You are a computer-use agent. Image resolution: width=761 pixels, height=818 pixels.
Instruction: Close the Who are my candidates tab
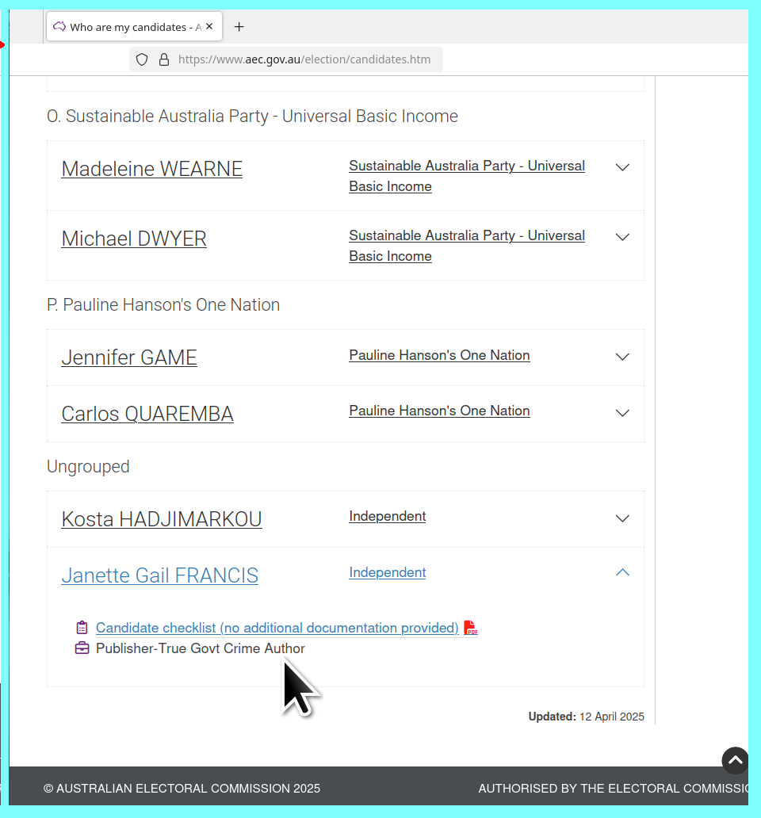click(209, 26)
